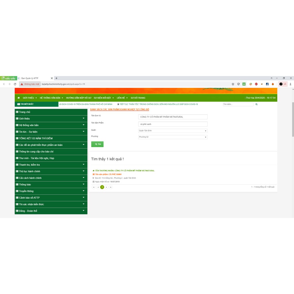
Task: Go to the last results page icon
Action: [111, 187]
